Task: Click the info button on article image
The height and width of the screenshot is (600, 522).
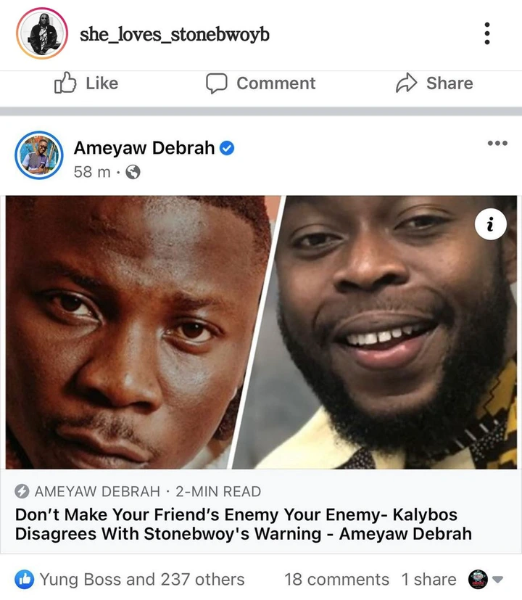Action: pos(491,224)
